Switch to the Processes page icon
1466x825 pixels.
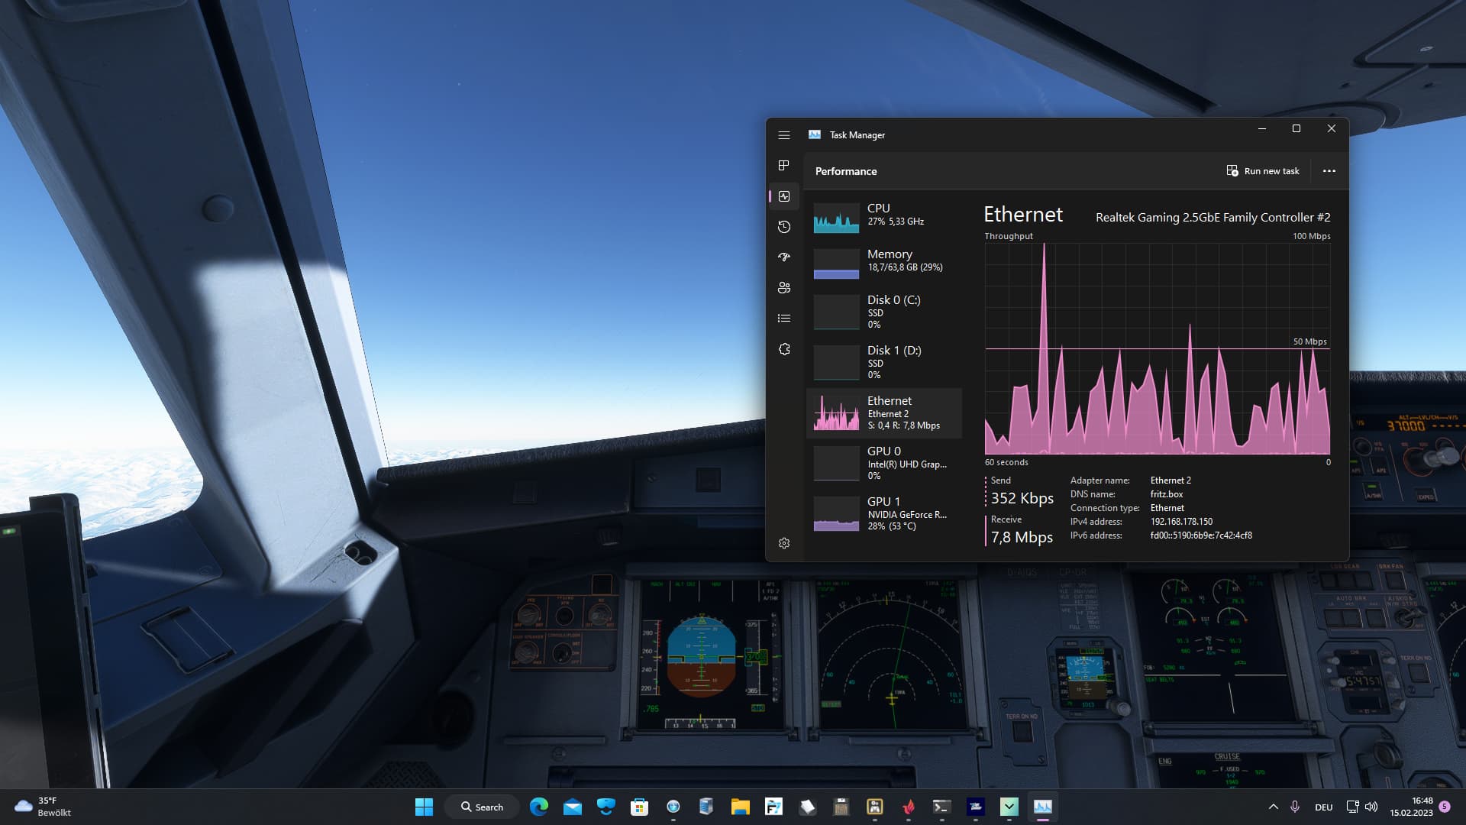pyautogui.click(x=783, y=166)
